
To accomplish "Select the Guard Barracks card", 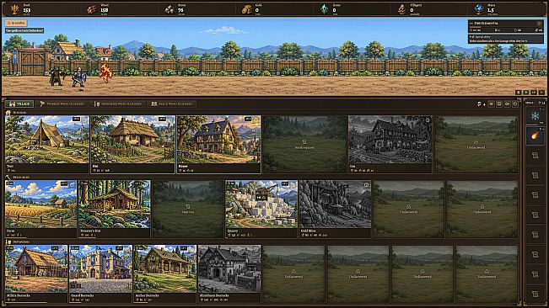I will [100, 273].
